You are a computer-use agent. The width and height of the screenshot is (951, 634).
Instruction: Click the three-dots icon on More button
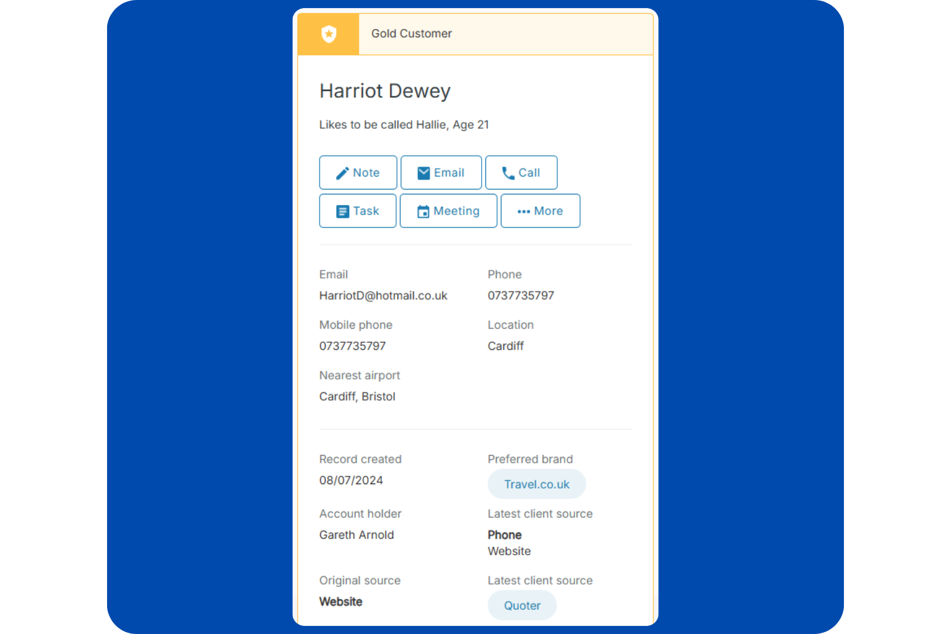pos(524,212)
